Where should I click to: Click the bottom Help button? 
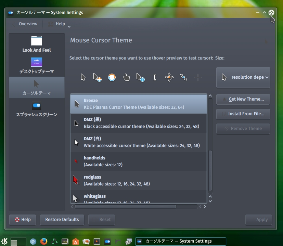click(23, 220)
